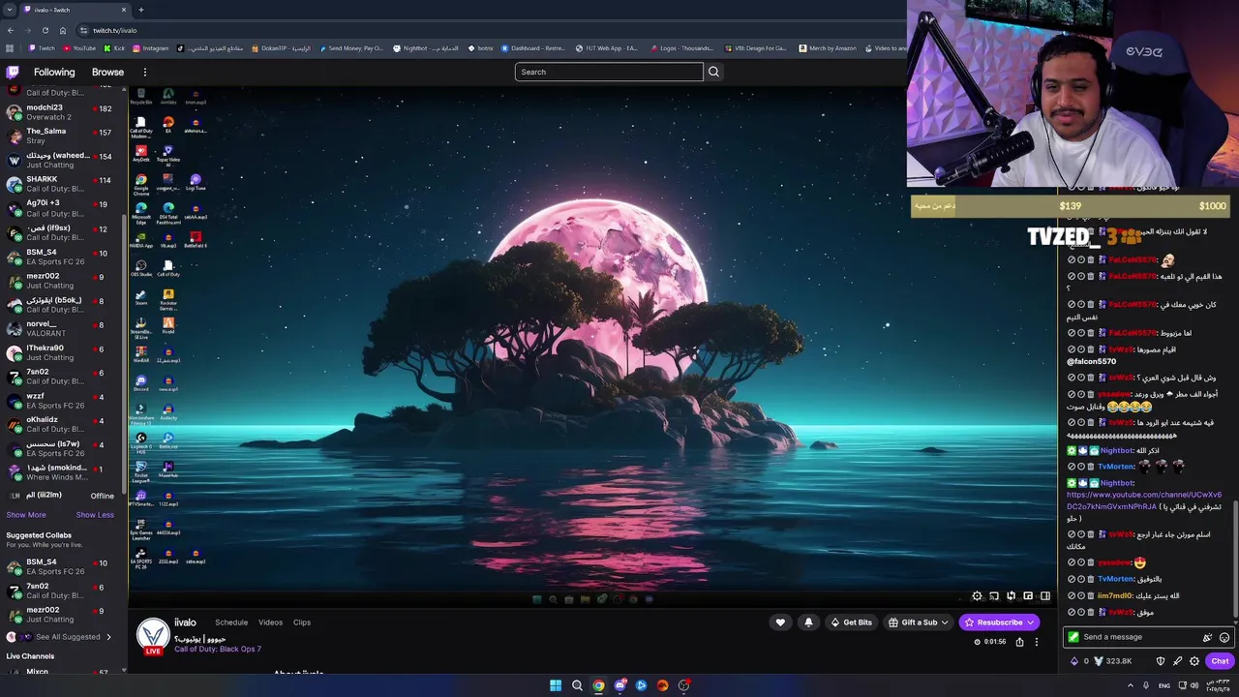Open a new browser tab
The height and width of the screenshot is (697, 1239).
[140, 10]
